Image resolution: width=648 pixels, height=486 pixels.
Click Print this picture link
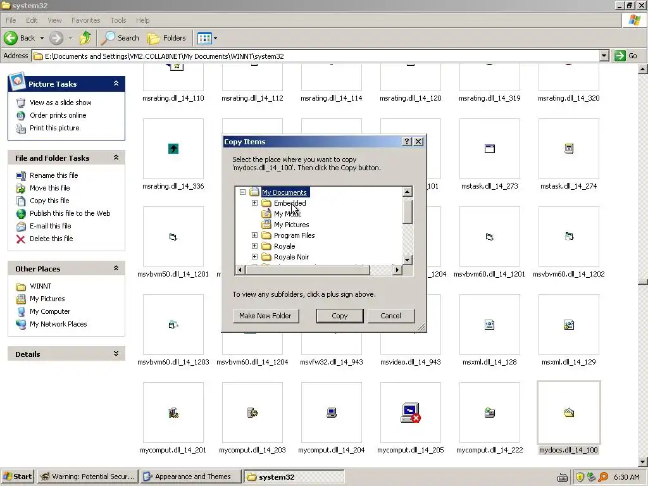(54, 128)
